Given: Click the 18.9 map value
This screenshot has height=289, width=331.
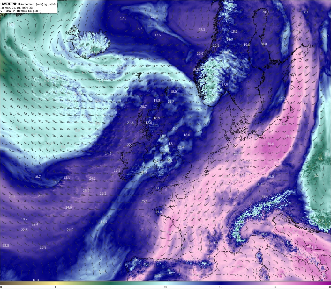Looking at the screenshot, I should coord(157,118).
